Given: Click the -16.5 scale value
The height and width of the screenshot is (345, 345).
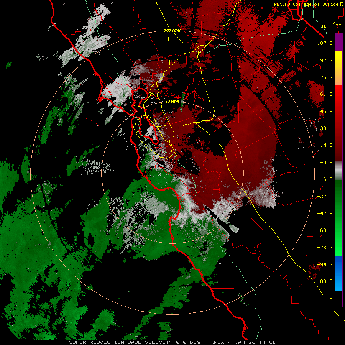Looking at the screenshot, I should click(325, 179).
